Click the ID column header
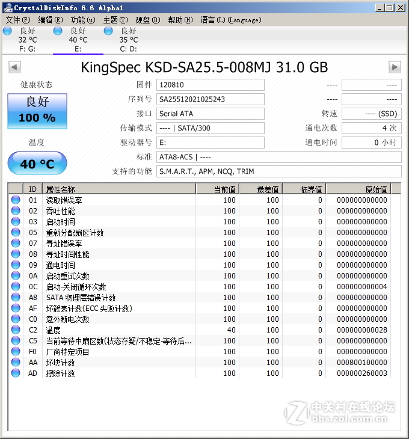The height and width of the screenshot is (439, 409). (x=32, y=189)
